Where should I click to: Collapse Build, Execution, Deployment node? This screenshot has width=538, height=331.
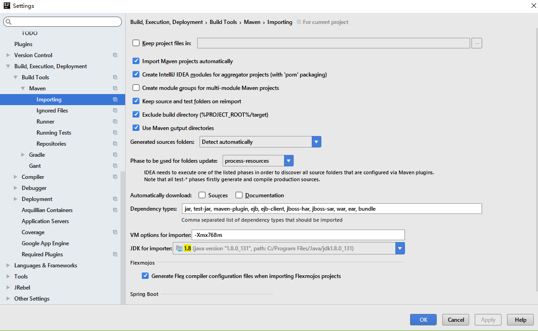coord(8,66)
